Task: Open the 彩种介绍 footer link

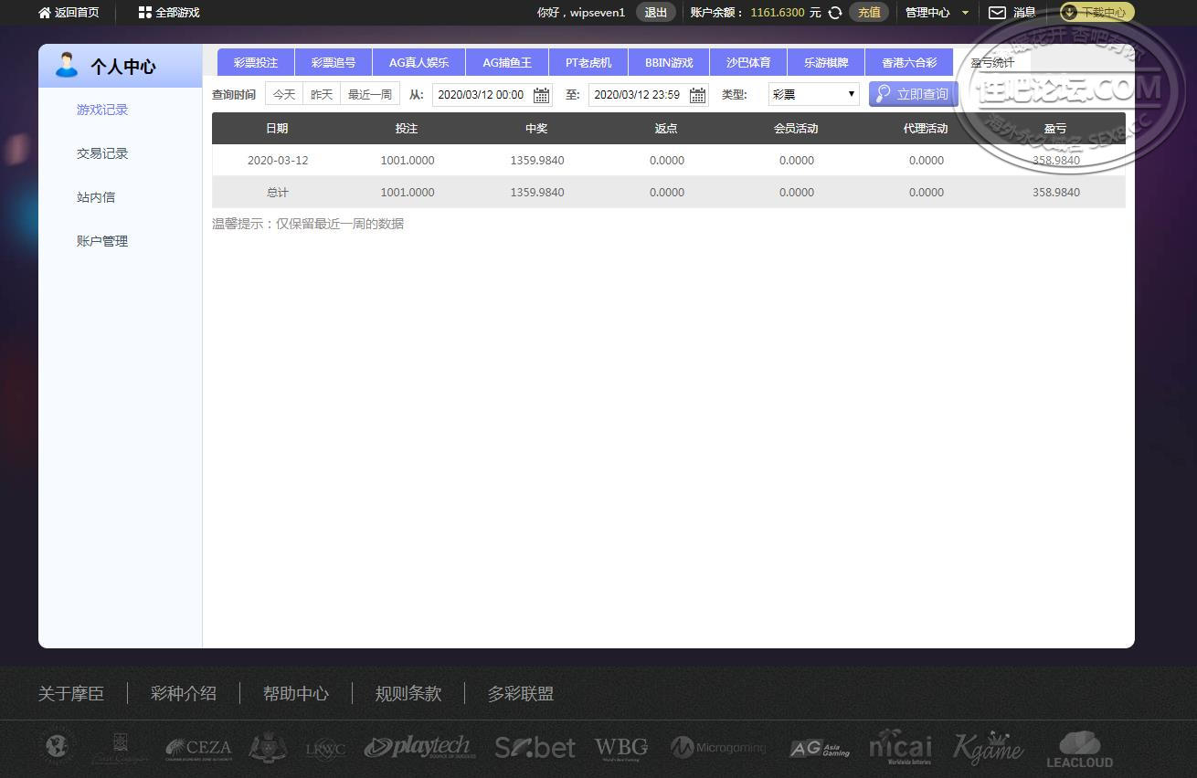Action: point(184,694)
